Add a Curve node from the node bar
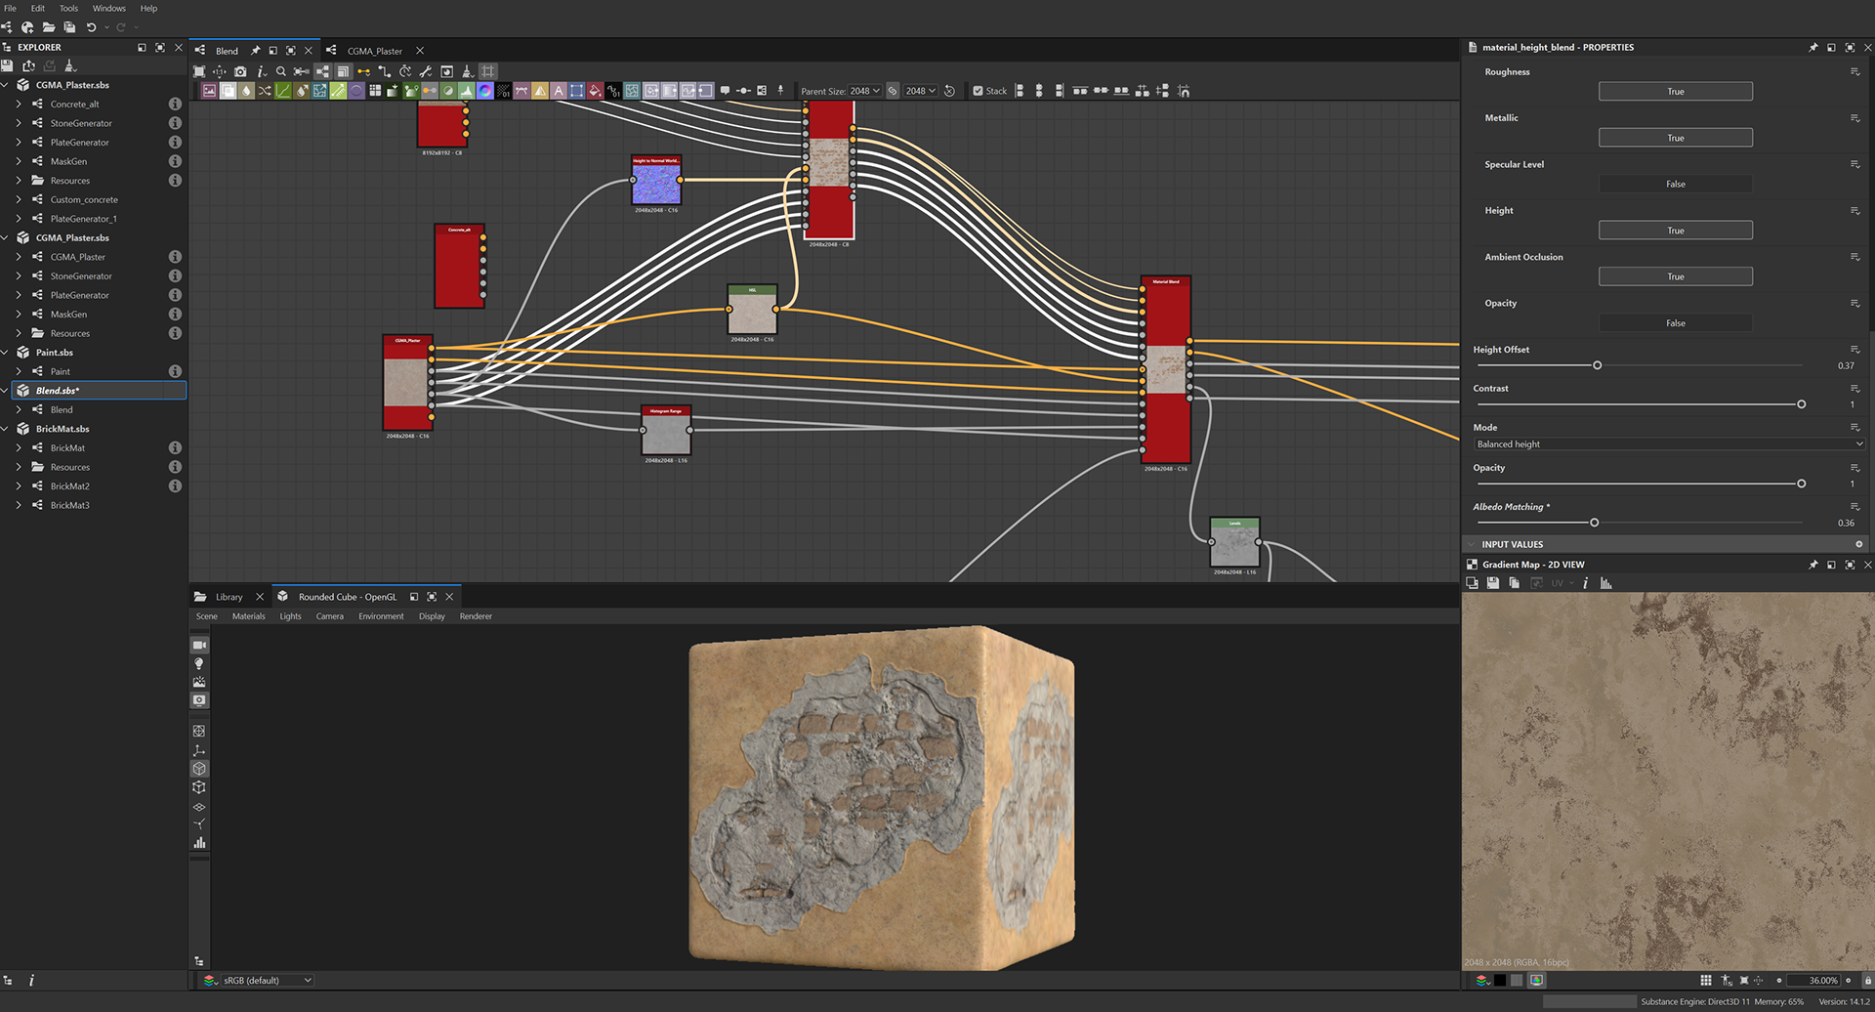 (x=283, y=91)
